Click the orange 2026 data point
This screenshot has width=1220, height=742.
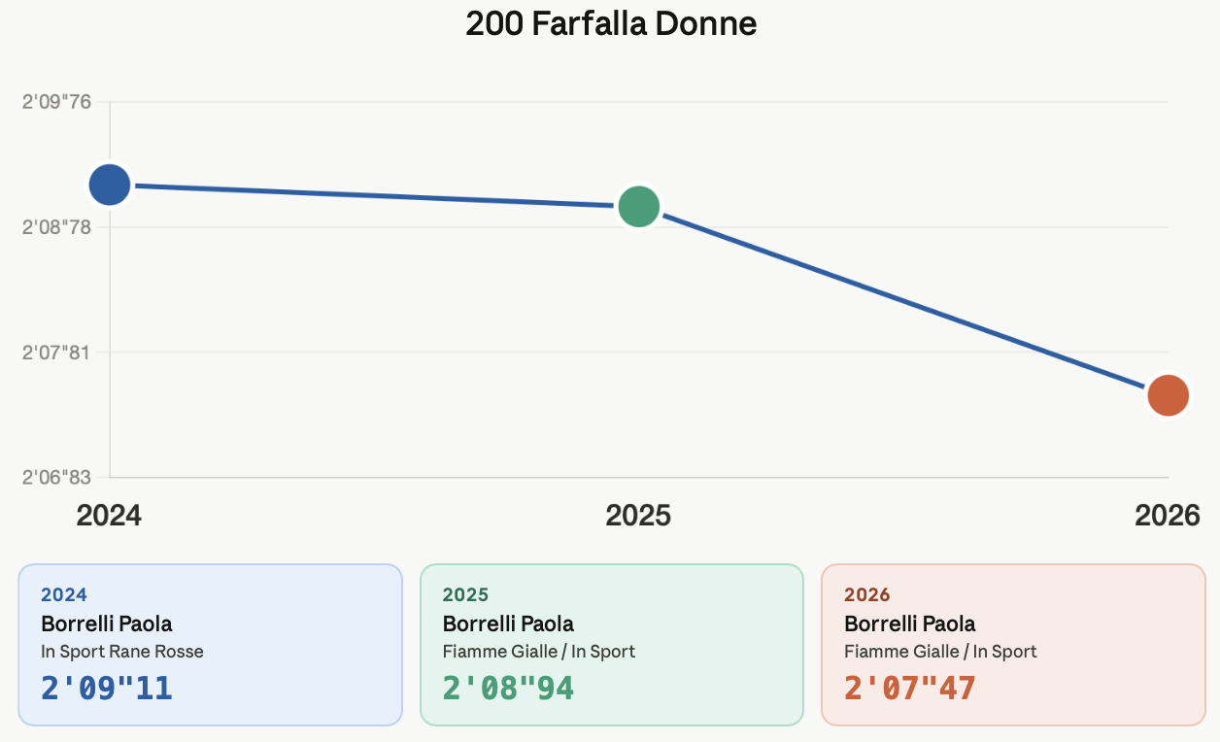click(x=1168, y=395)
